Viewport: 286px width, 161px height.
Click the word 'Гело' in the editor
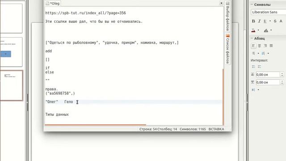pos(69,102)
